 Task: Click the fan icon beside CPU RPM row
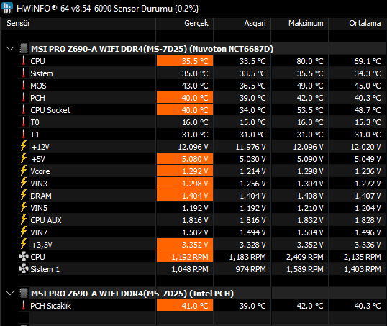pyautogui.click(x=24, y=257)
